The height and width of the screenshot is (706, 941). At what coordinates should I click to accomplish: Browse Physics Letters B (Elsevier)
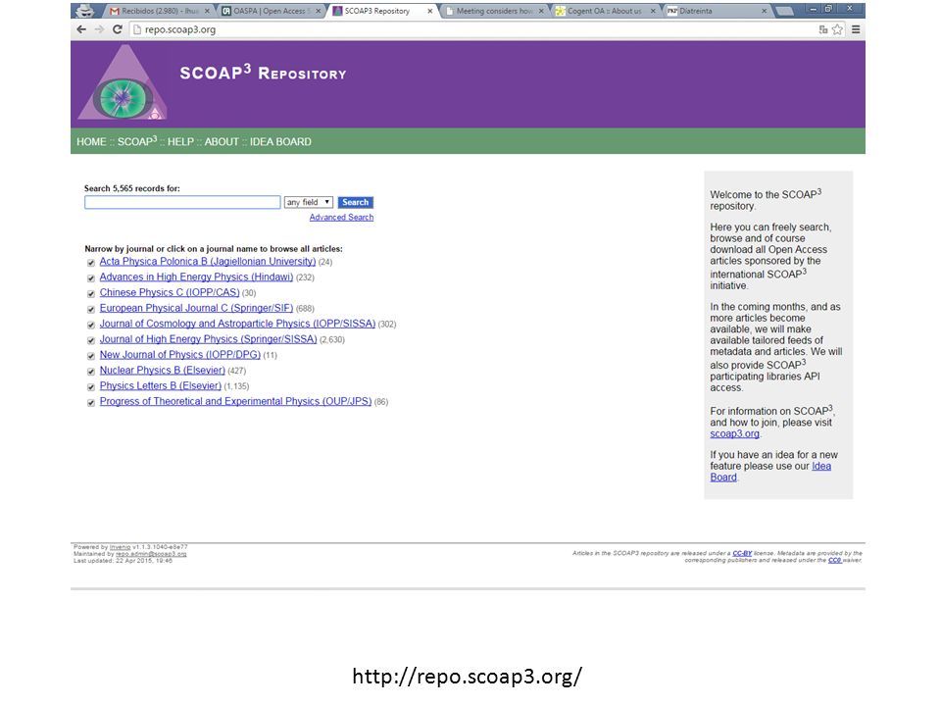pos(160,386)
